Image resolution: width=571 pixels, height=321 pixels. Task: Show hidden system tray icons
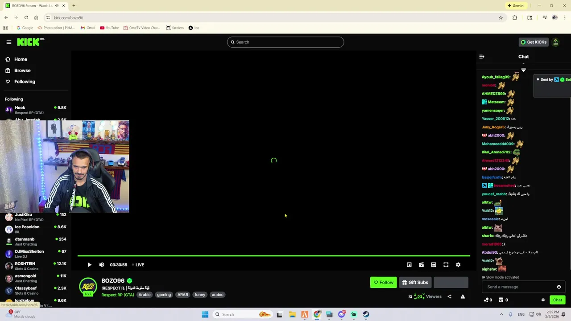pos(501,314)
